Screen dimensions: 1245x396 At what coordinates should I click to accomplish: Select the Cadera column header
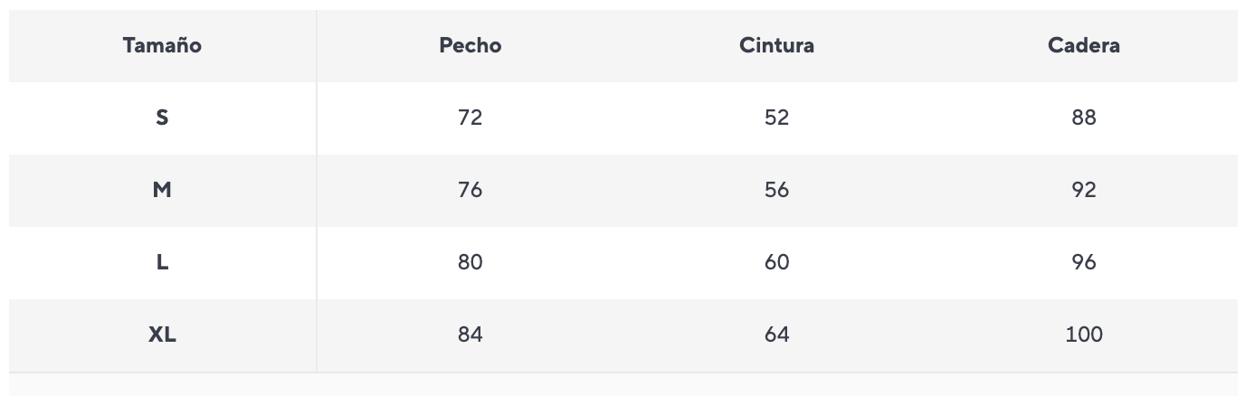tap(1083, 45)
